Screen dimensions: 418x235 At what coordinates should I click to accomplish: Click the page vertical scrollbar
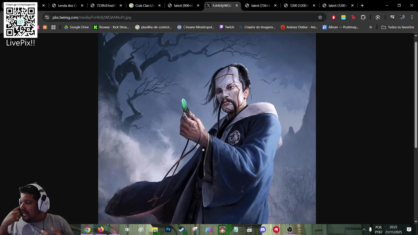(x=416, y=95)
